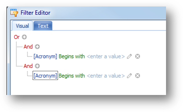Screen dimensions: 183x112
Task: Add a condition to the first And group
Action: click(37, 47)
